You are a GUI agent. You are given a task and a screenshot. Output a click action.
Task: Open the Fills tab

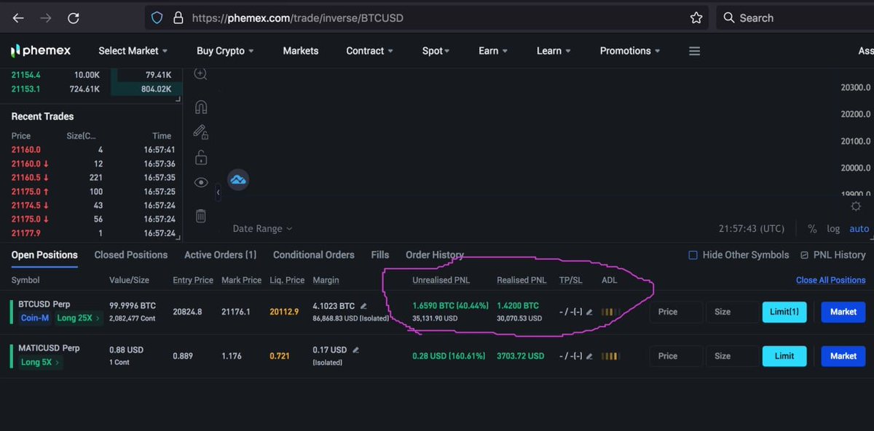tap(380, 255)
